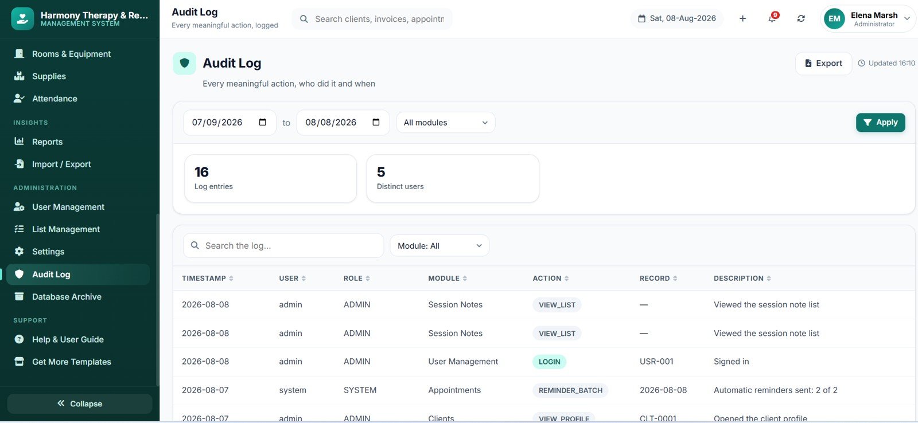
Task: Click the Audit Log shield header icon
Action: point(184,63)
